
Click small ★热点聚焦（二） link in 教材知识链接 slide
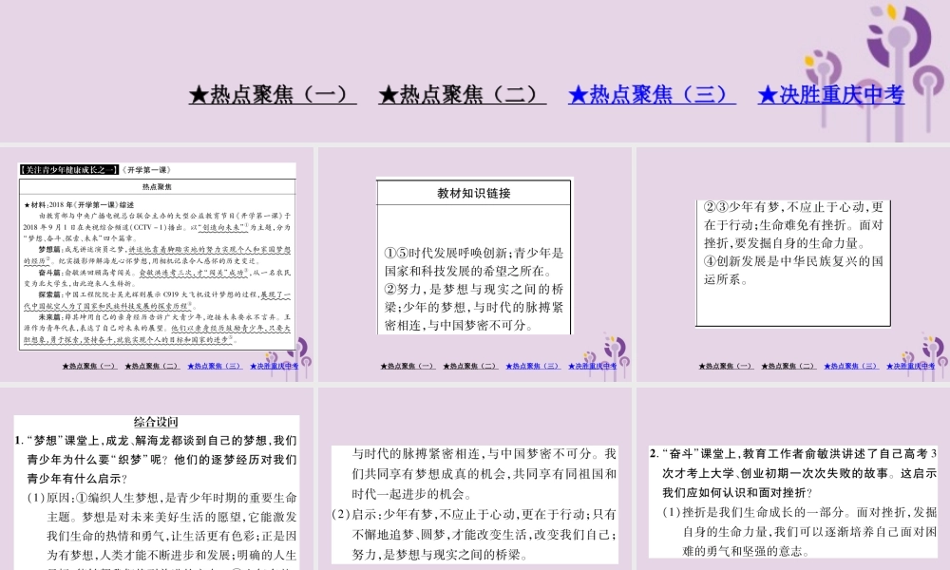470,366
